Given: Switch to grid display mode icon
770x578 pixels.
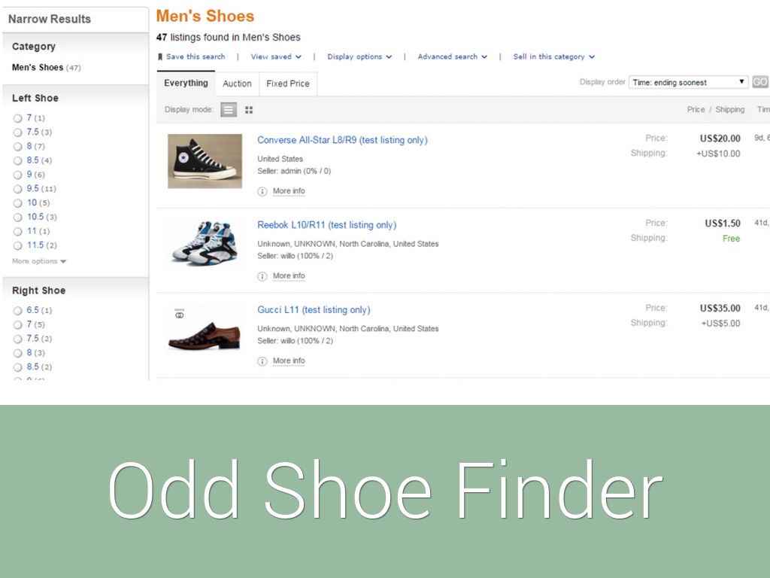Looking at the screenshot, I should point(249,110).
